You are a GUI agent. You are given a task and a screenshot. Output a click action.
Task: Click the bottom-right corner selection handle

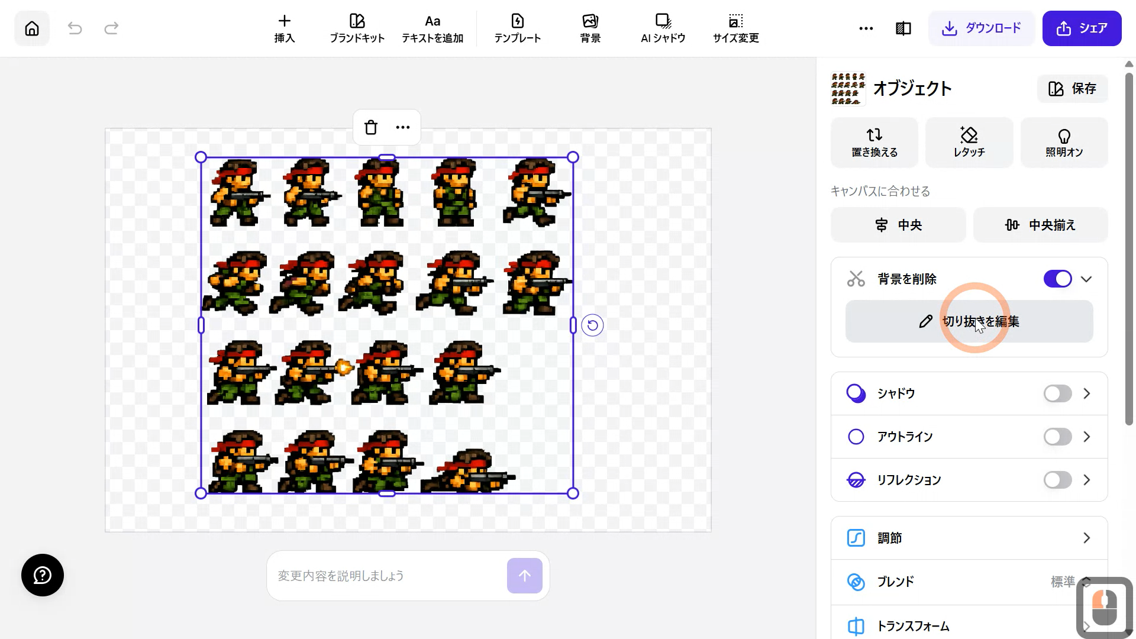tap(573, 493)
